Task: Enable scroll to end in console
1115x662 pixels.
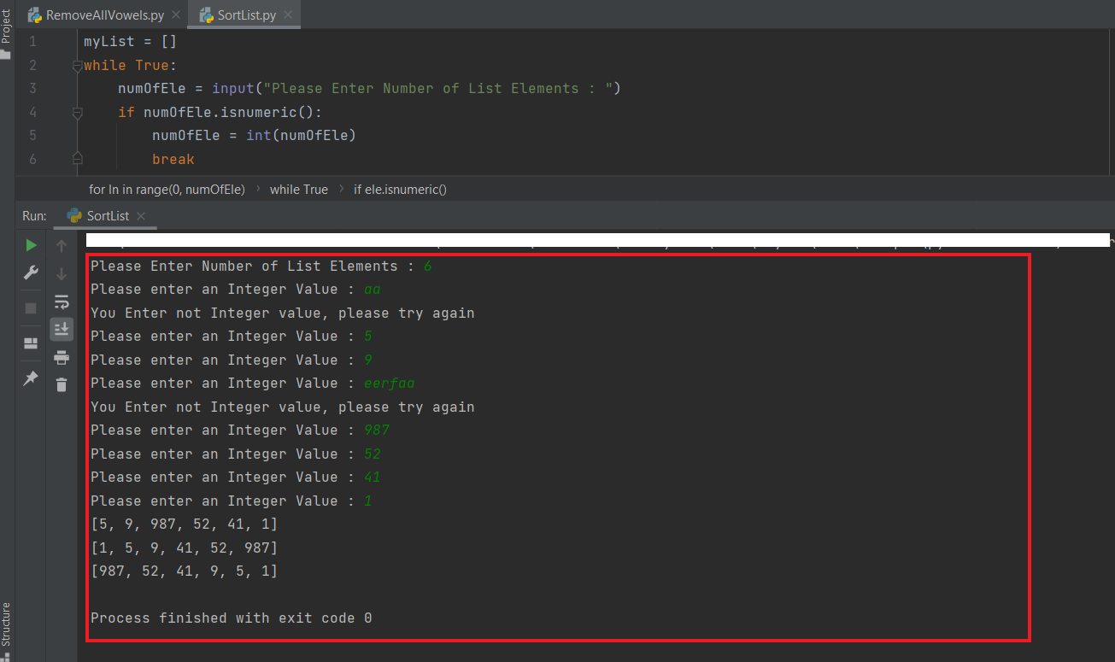Action: [x=61, y=328]
